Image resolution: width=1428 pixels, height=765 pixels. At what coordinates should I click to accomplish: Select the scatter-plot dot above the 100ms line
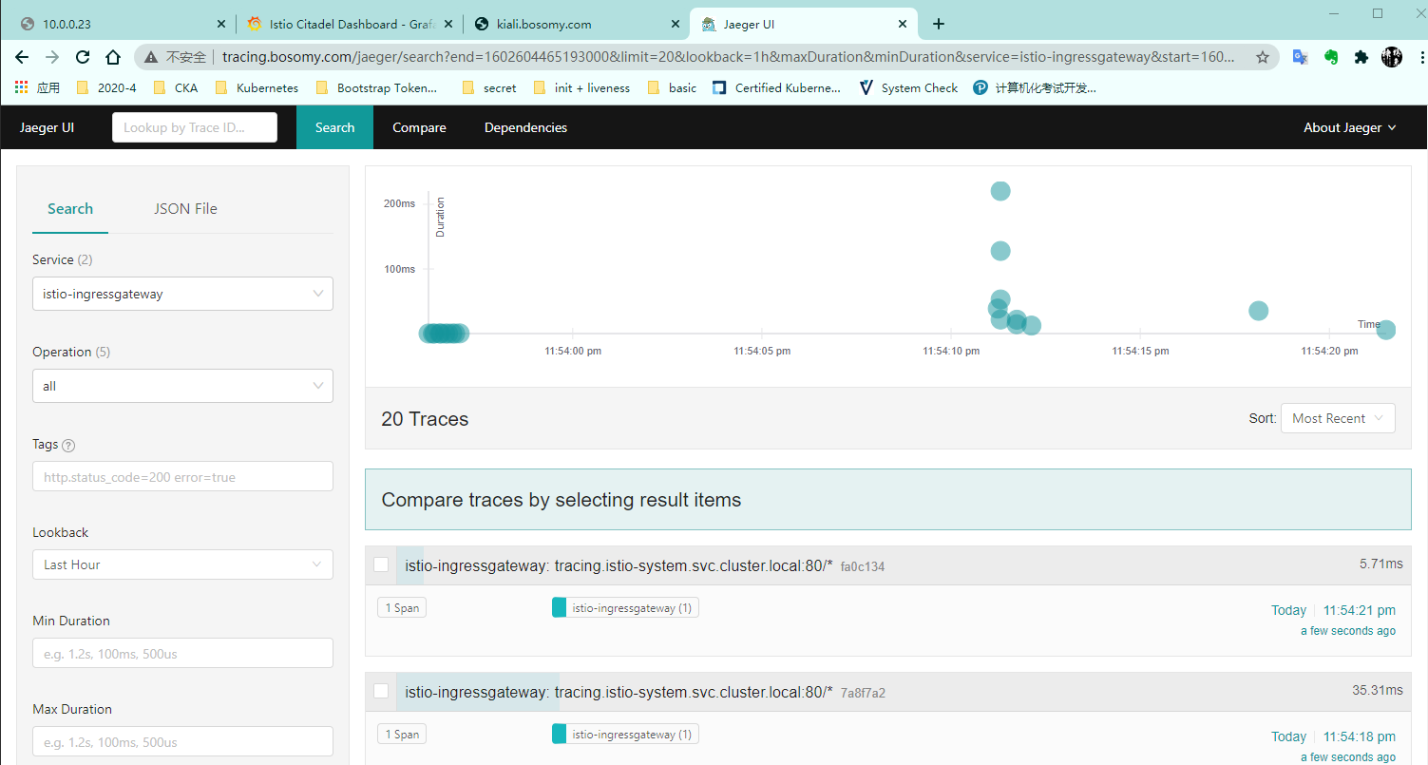pos(1000,251)
